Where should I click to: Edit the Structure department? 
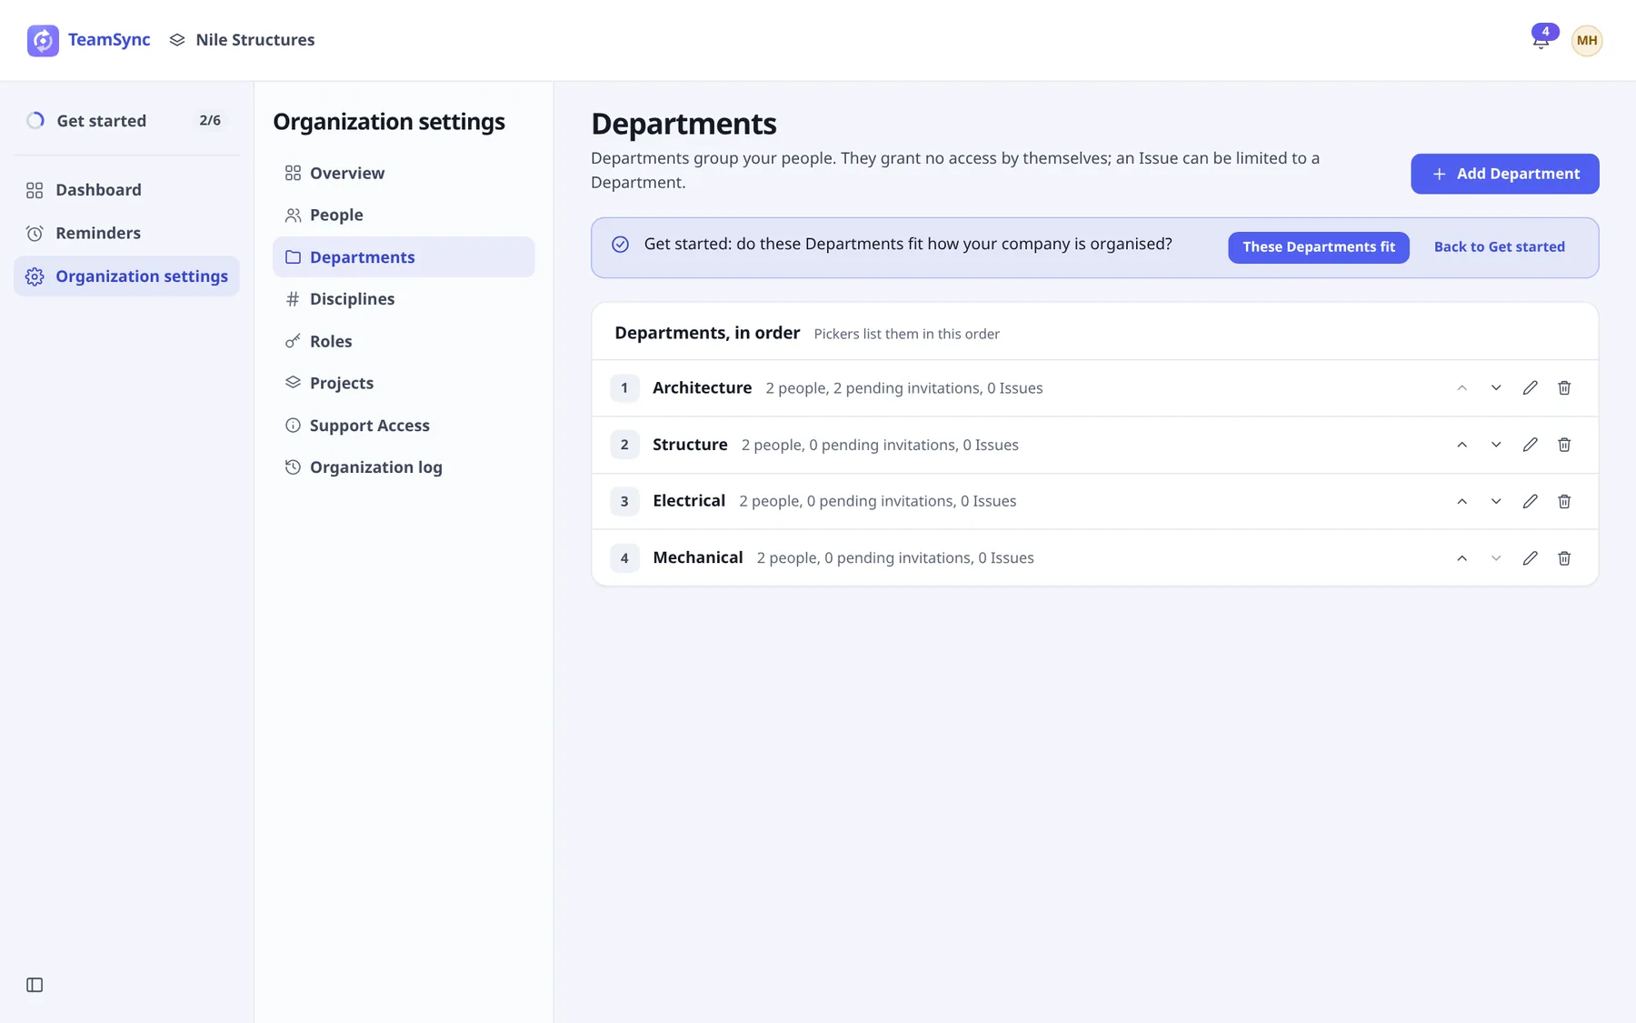tap(1531, 445)
